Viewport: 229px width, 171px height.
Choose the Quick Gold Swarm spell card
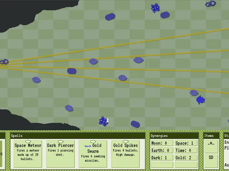coord(93,154)
